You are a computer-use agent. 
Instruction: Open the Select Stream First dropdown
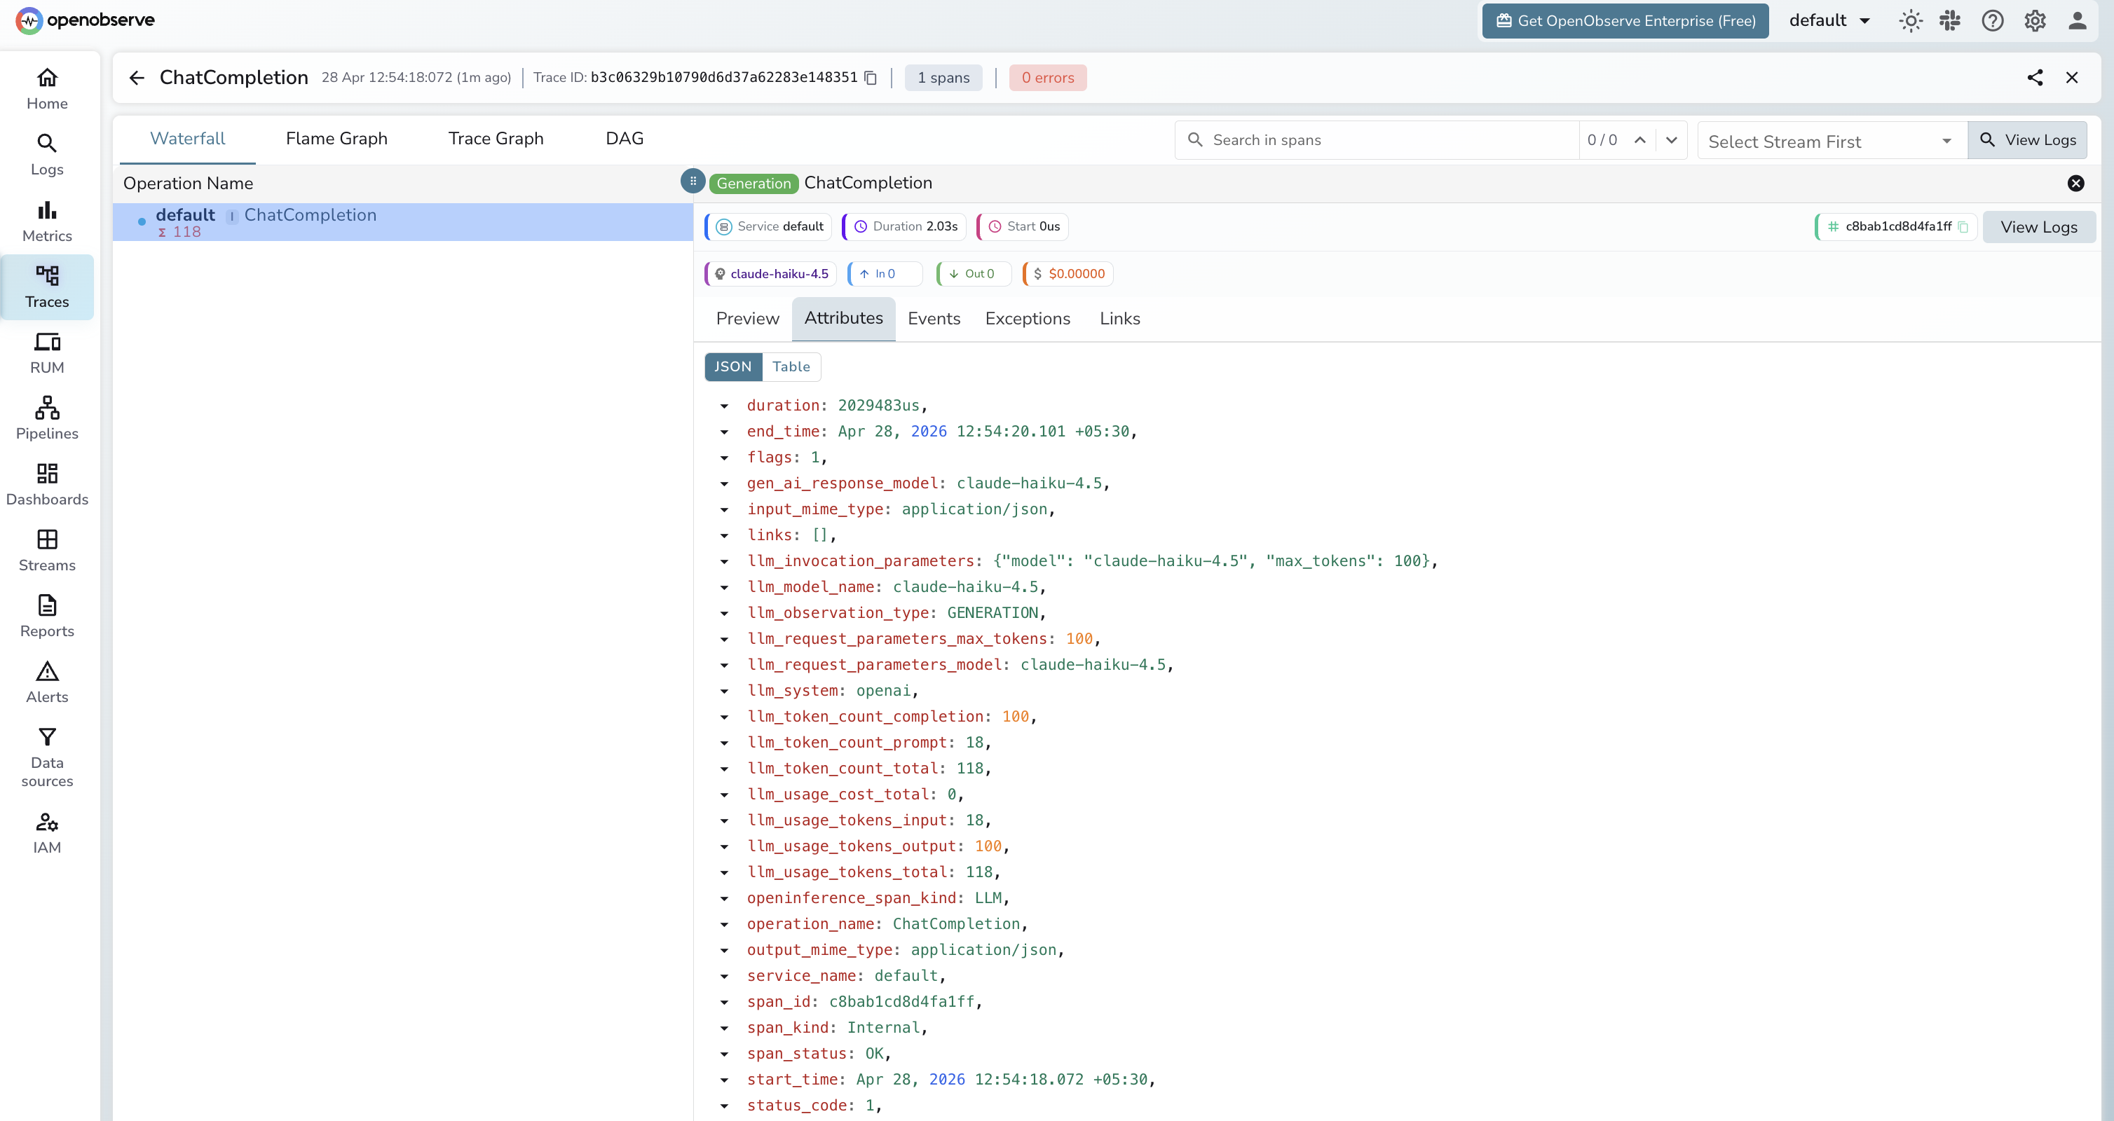[x=1830, y=140]
